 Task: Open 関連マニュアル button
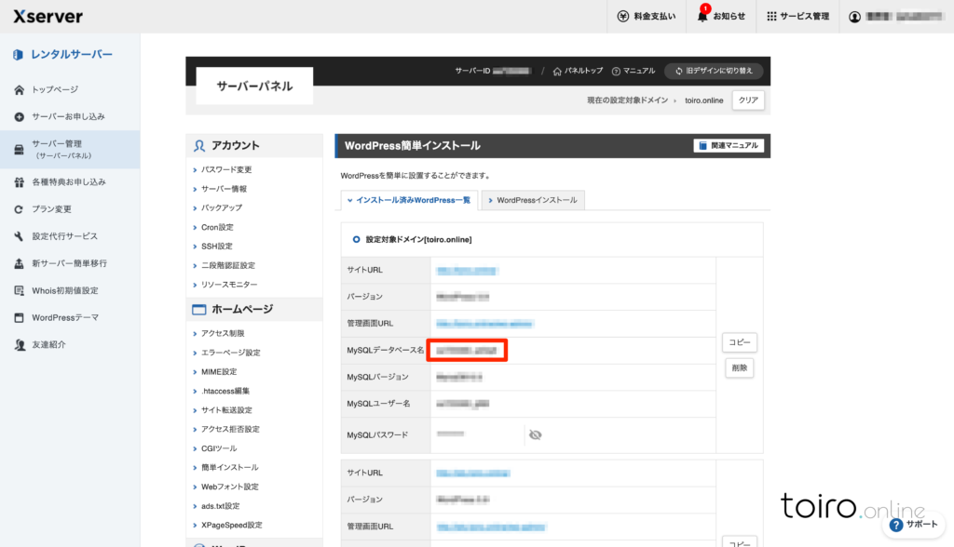pyautogui.click(x=729, y=146)
